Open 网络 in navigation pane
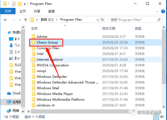This screenshot has height=120, width=167. point(13,111)
